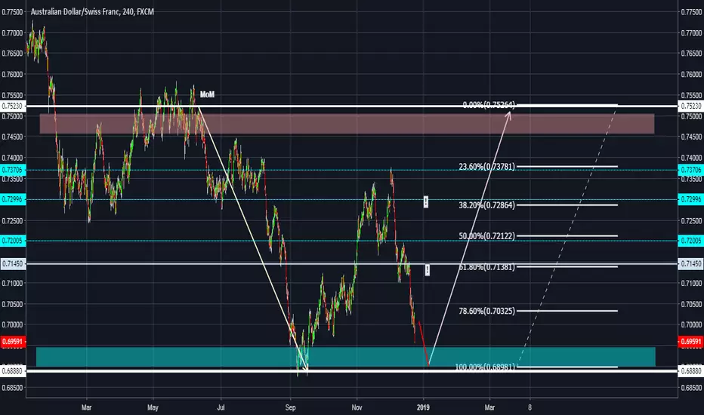Click the Mar label following 2019 on time axis
704x415 pixels.
point(489,407)
